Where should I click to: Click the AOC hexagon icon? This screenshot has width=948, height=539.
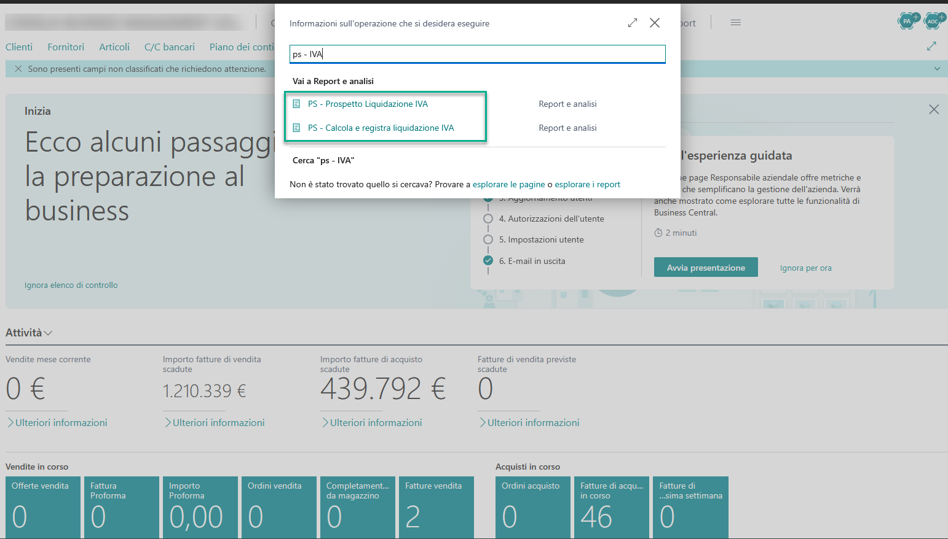click(933, 21)
